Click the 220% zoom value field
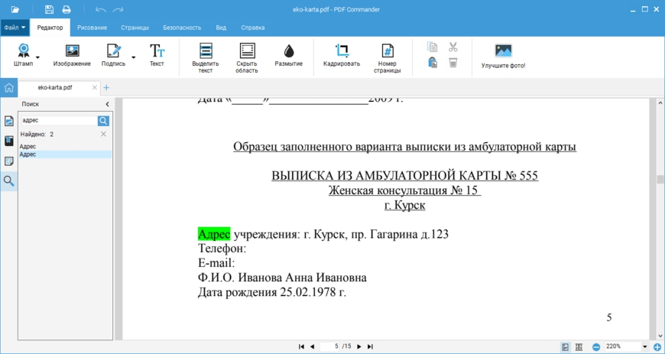 623,346
